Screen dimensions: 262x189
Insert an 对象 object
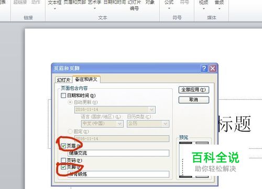pyautogui.click(x=150, y=2)
